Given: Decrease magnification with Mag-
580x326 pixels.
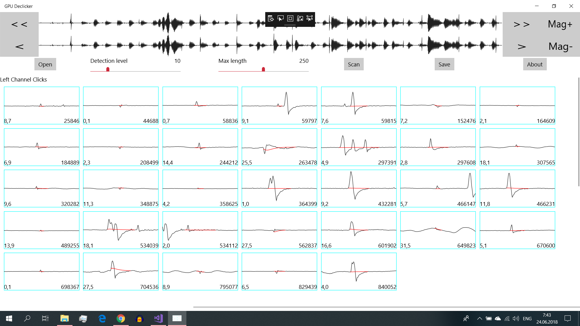Looking at the screenshot, I should pos(560,46).
